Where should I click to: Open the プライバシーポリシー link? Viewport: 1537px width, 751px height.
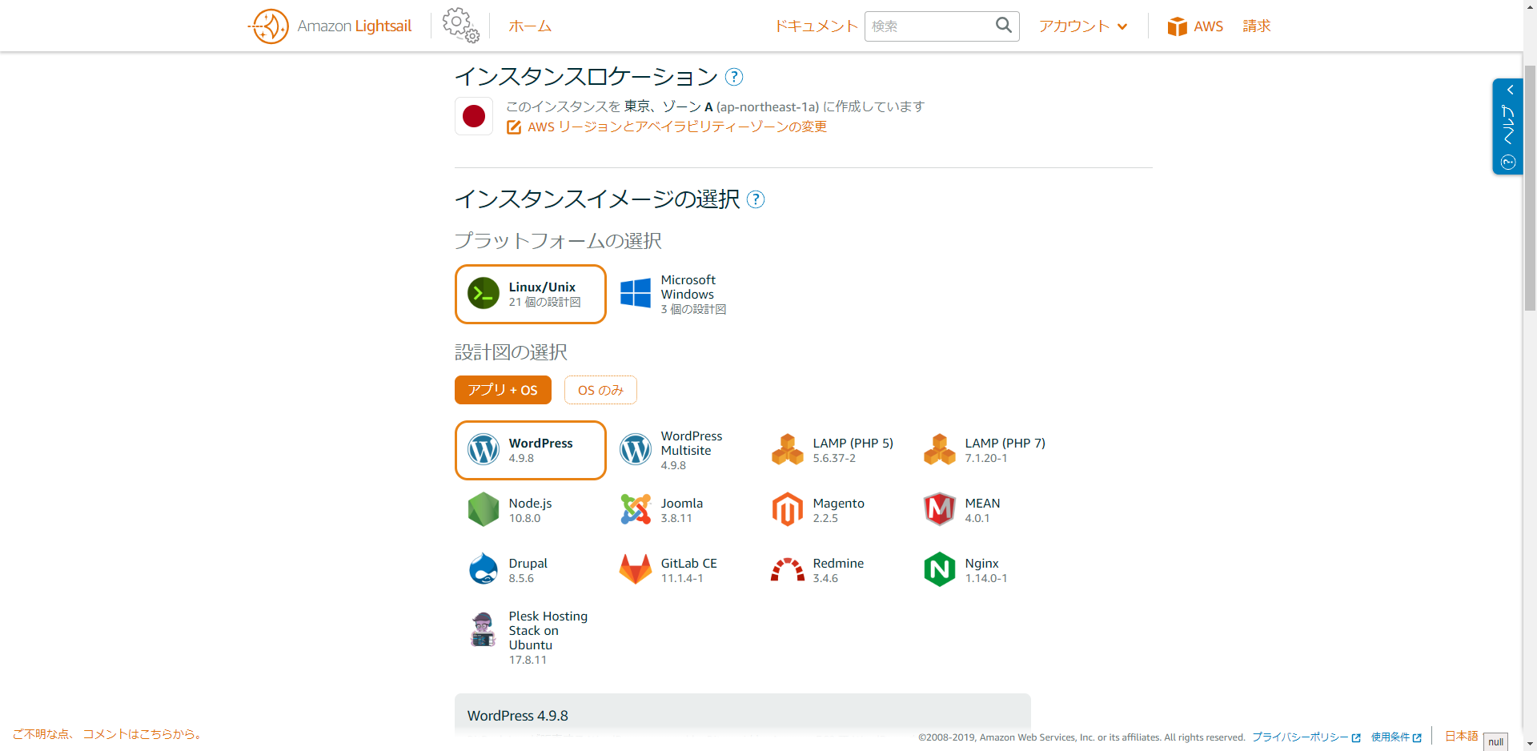[x=1306, y=737]
